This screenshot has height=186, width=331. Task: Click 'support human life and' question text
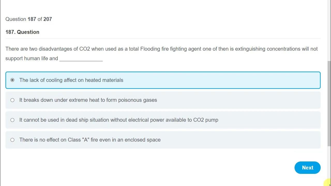click(32, 58)
